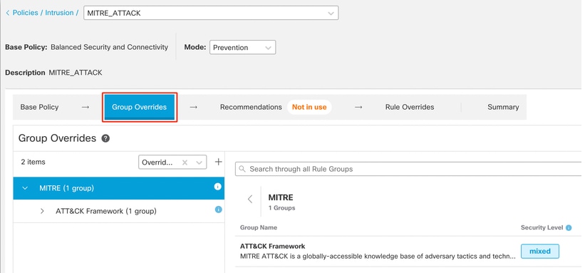Click the back chevron beside MITRE heading

click(x=250, y=199)
